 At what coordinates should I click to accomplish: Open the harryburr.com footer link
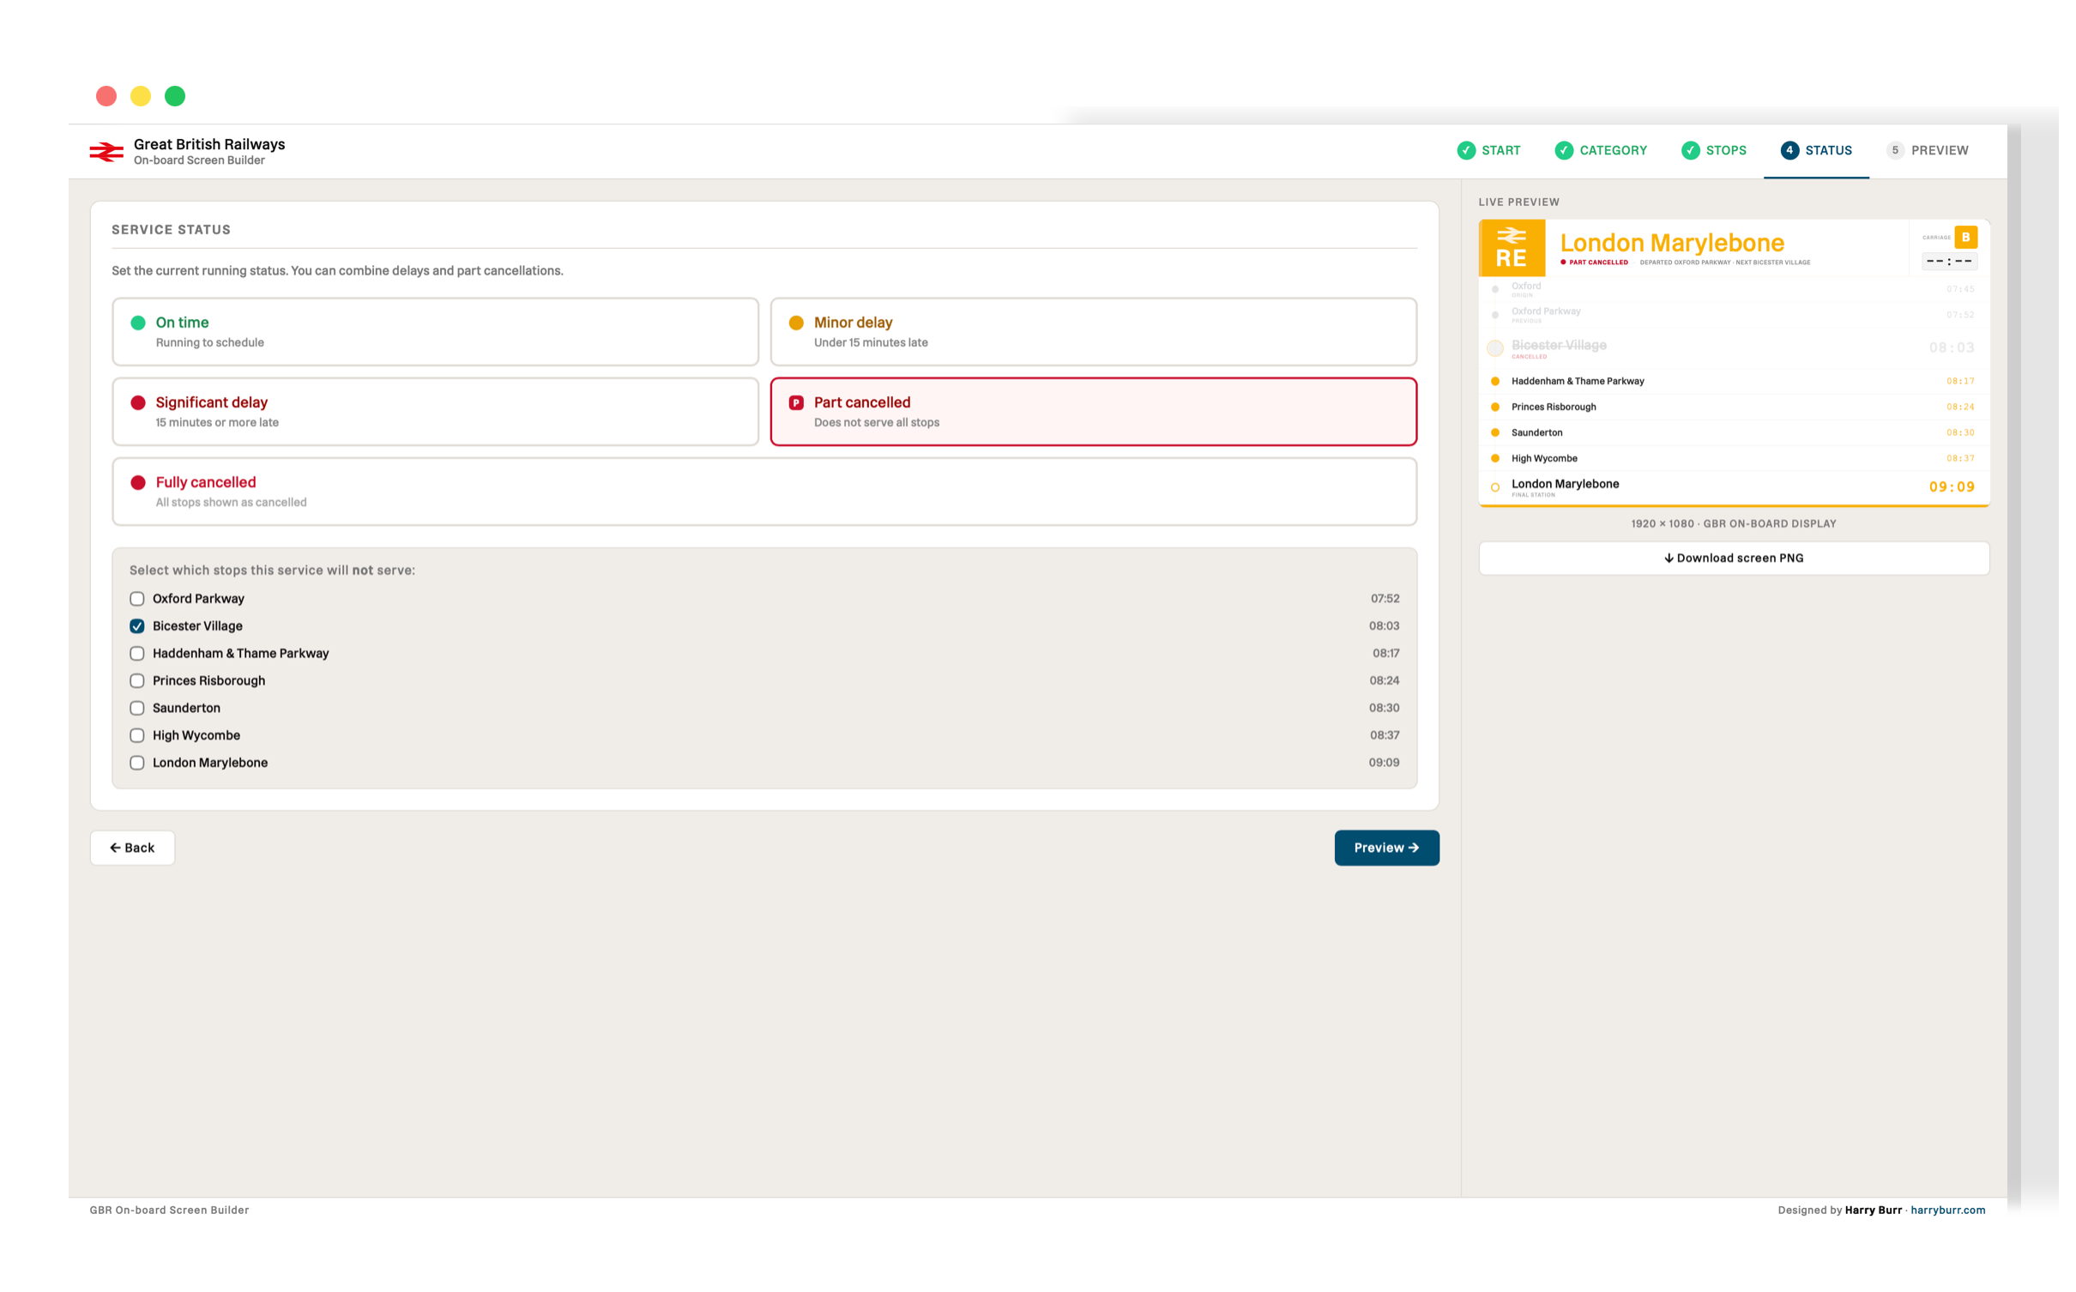[1947, 1210]
